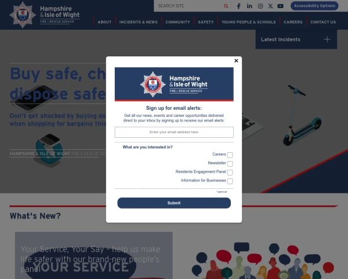Open the YouTube channel icon
The image size is (348, 279).
point(280,6)
